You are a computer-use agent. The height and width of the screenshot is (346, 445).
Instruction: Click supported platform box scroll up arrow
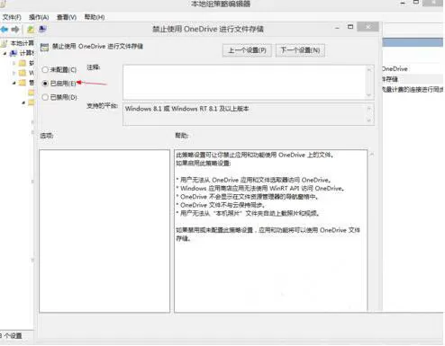(369, 109)
